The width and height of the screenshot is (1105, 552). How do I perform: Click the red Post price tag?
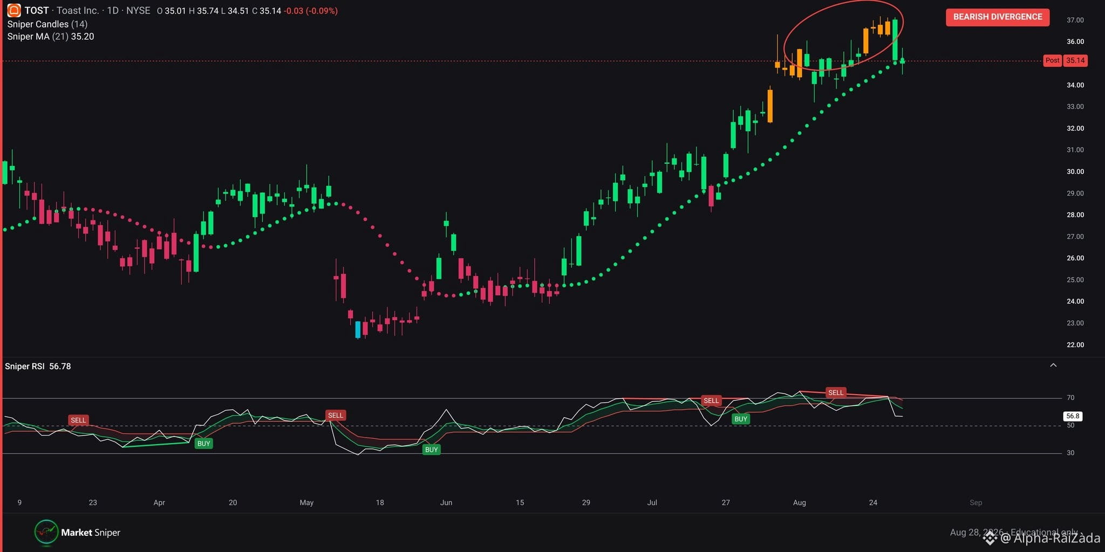[x=1052, y=60]
